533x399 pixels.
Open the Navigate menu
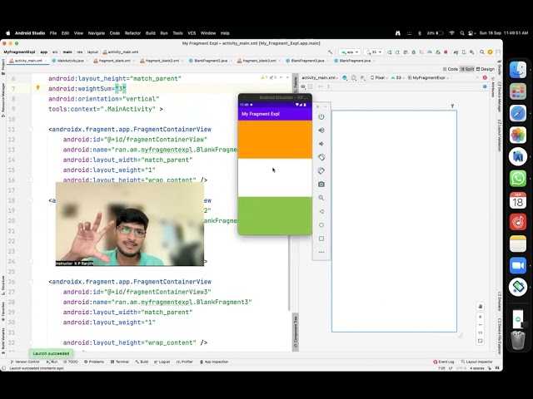97,33
